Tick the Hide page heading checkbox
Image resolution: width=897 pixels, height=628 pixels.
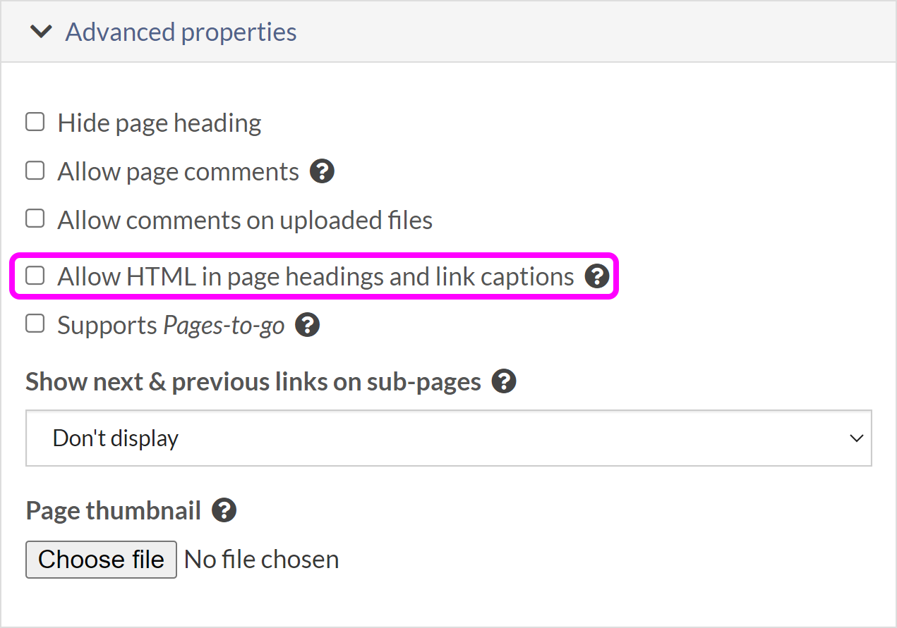[35, 123]
